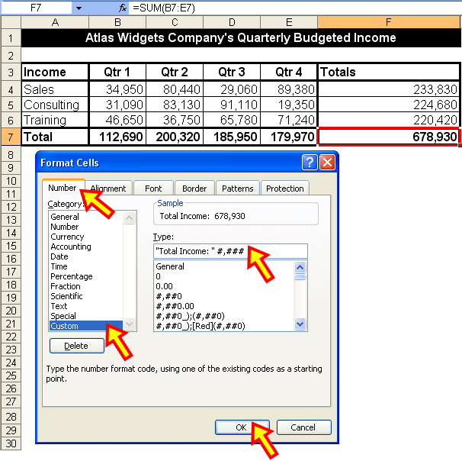462x461 pixels.
Task: Click the Name Box showing F7
Action: (x=37, y=8)
